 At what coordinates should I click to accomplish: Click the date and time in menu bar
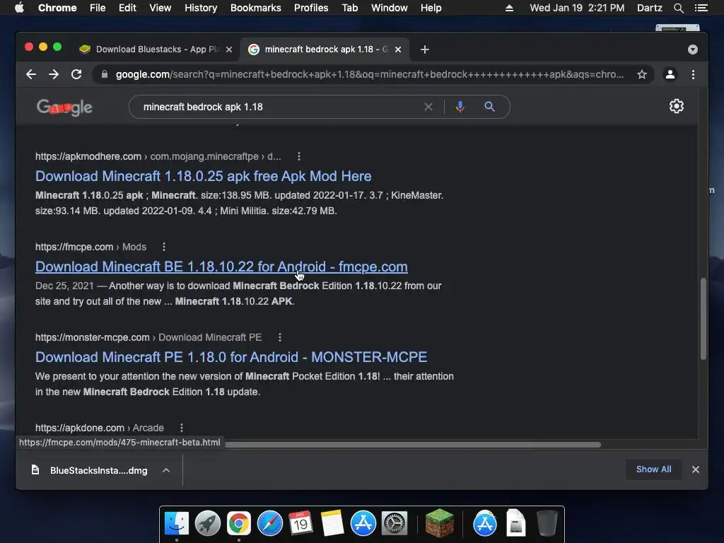click(577, 8)
